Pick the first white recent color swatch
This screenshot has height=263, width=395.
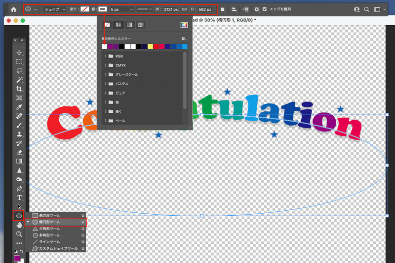point(104,46)
